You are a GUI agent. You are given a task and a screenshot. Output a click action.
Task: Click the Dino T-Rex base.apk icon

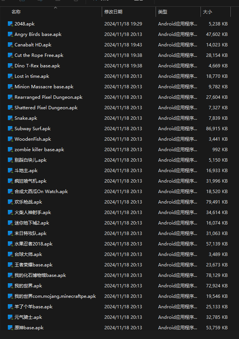[x=10, y=66]
